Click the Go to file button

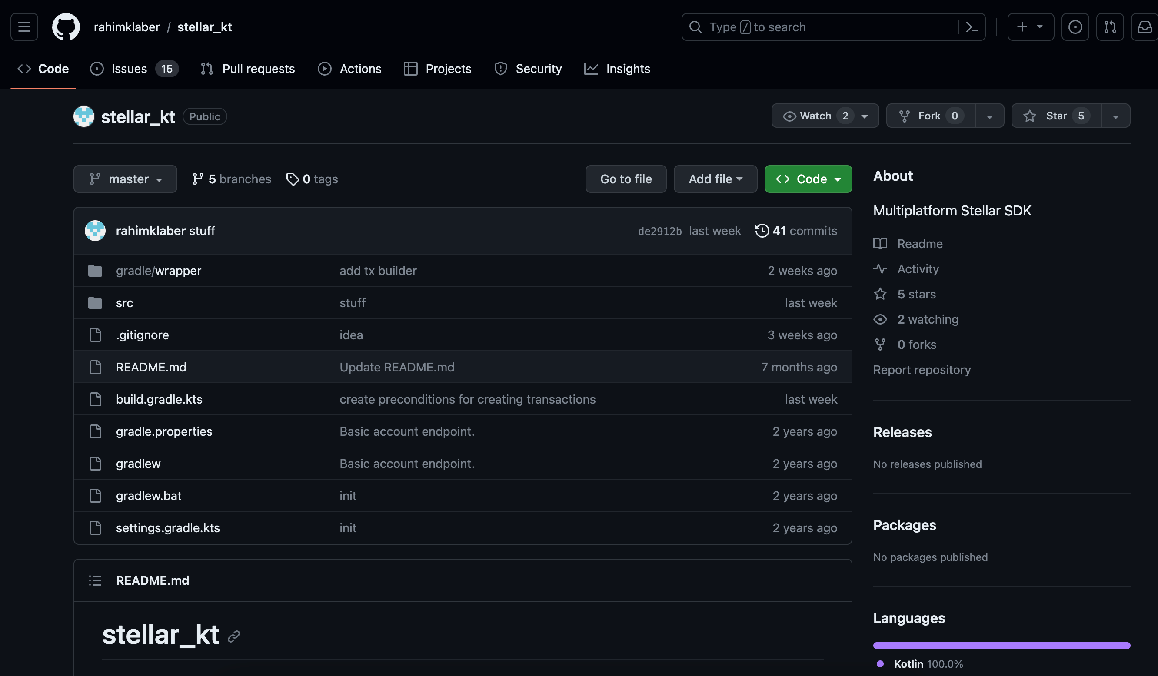pos(626,179)
